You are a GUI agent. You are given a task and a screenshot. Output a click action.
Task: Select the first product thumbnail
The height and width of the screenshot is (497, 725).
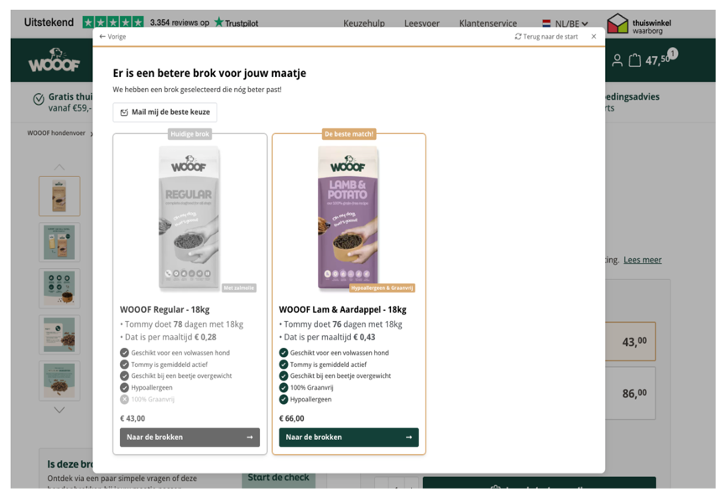point(60,196)
